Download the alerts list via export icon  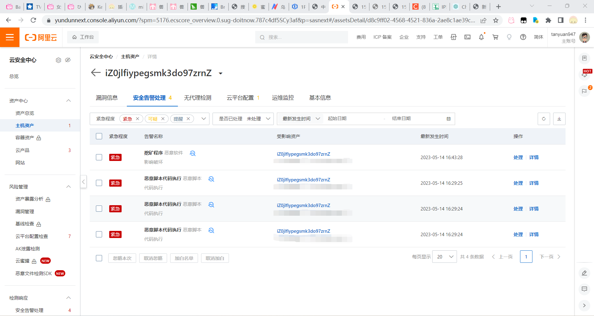coord(559,119)
